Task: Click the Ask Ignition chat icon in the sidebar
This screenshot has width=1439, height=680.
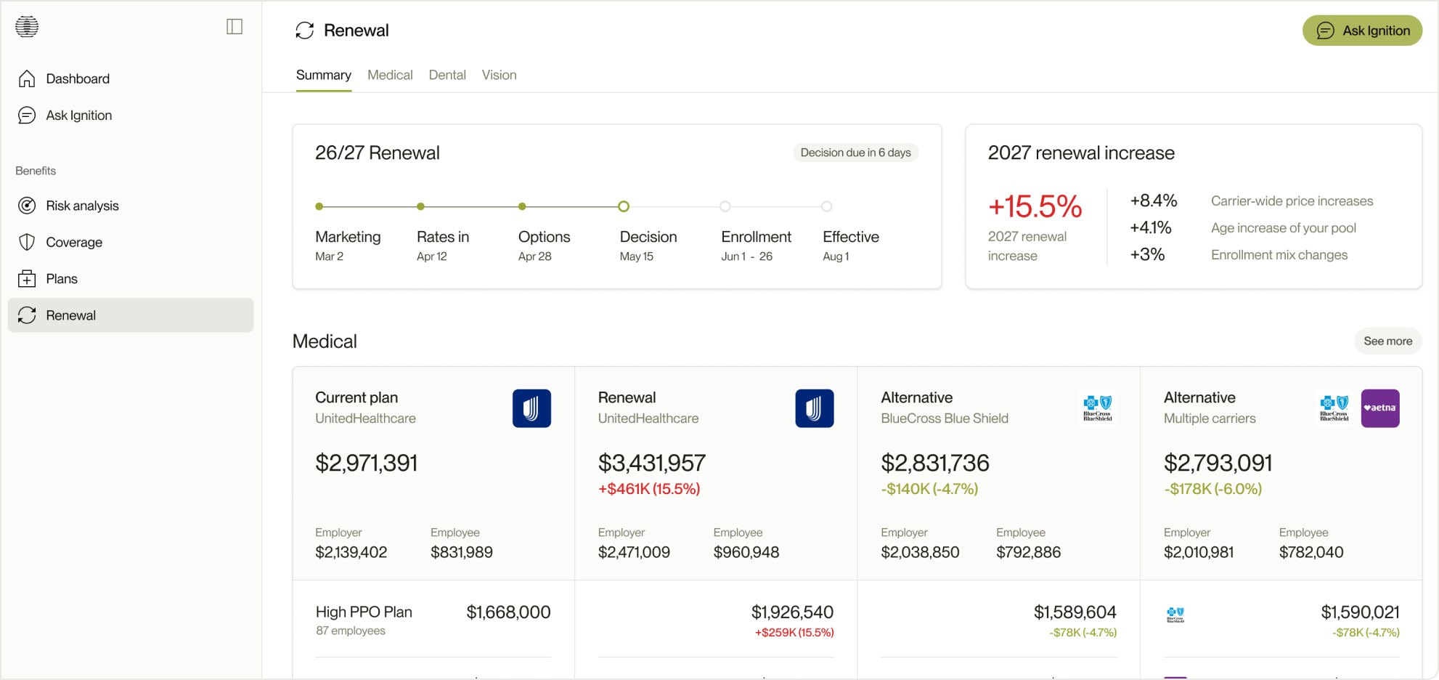Action: coord(27,116)
